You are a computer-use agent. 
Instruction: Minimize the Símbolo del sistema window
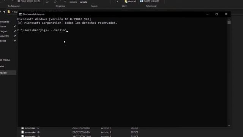[x=207, y=14]
